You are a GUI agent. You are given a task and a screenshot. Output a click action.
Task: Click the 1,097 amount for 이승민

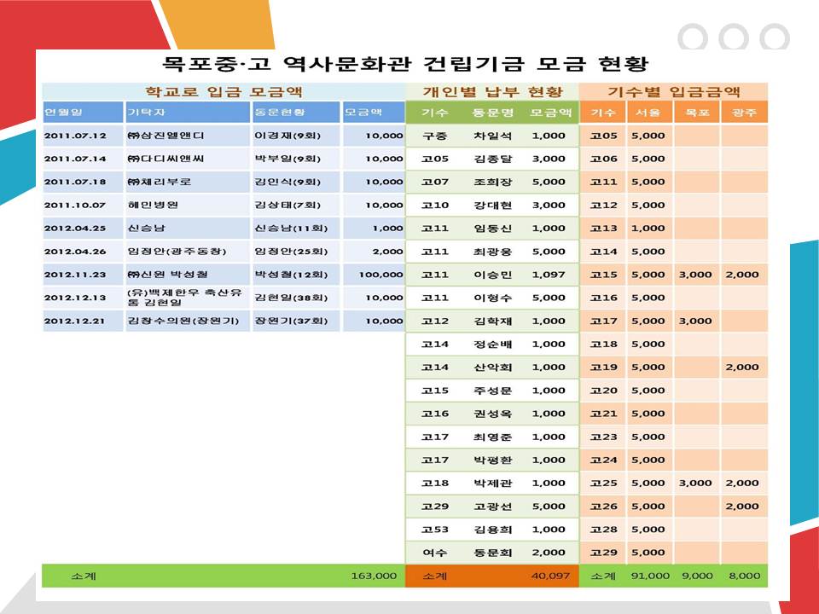548,275
